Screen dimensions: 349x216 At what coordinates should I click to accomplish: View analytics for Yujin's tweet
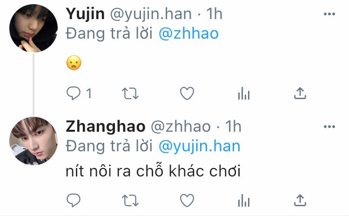click(244, 93)
